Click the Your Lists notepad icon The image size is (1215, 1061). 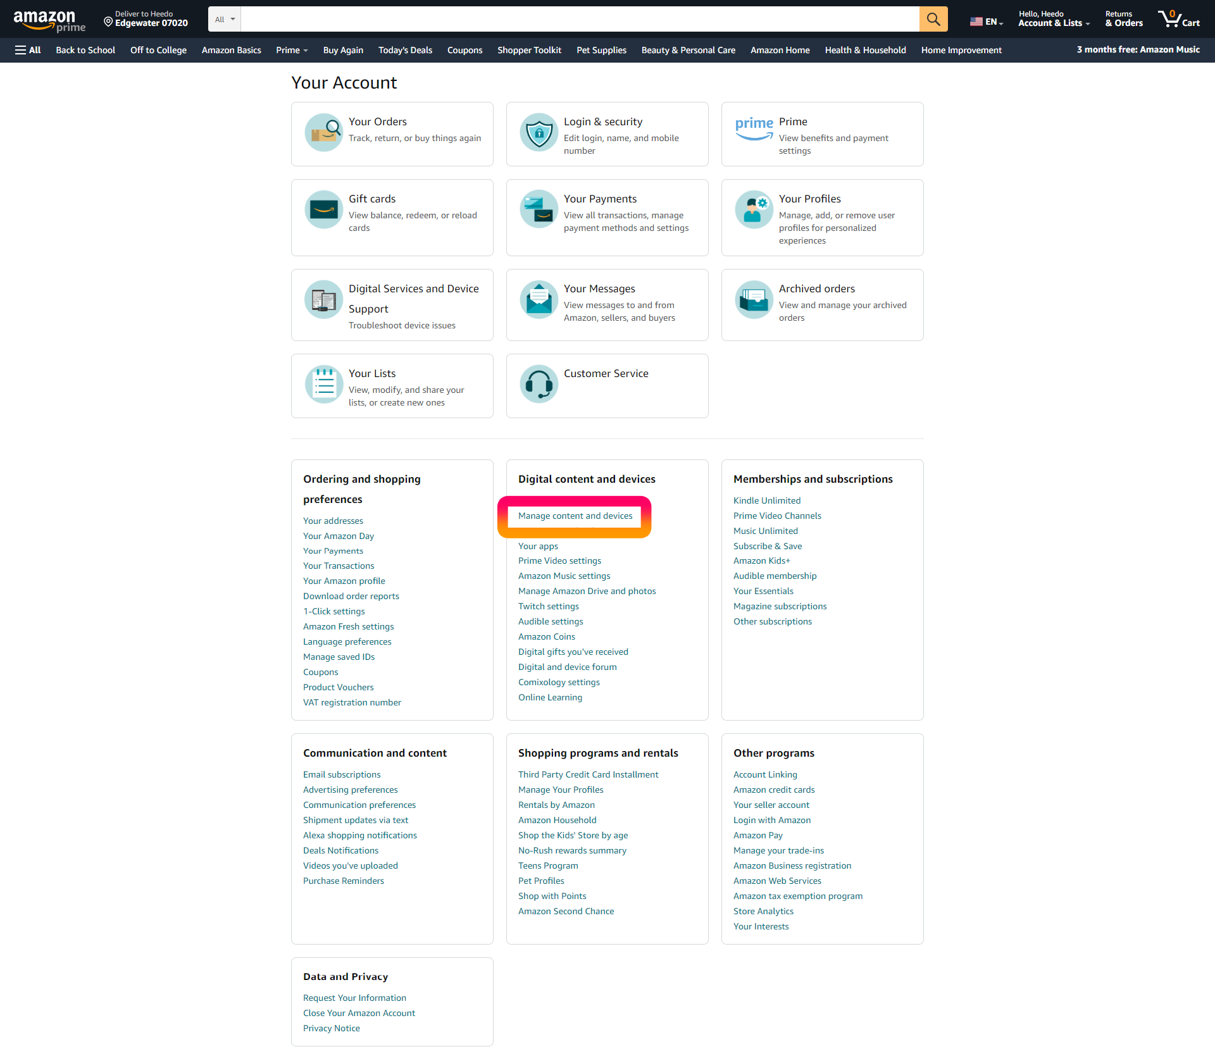(x=323, y=384)
